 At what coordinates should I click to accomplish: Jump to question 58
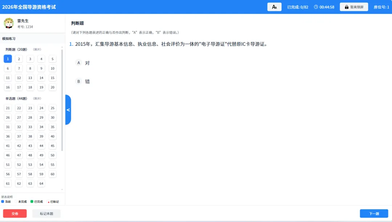(x=30, y=174)
